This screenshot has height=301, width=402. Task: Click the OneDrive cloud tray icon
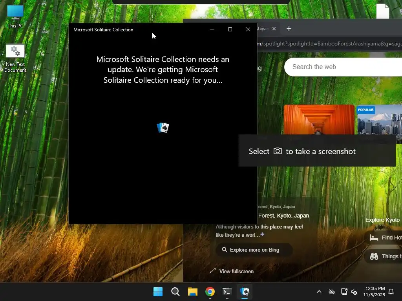tap(332, 292)
